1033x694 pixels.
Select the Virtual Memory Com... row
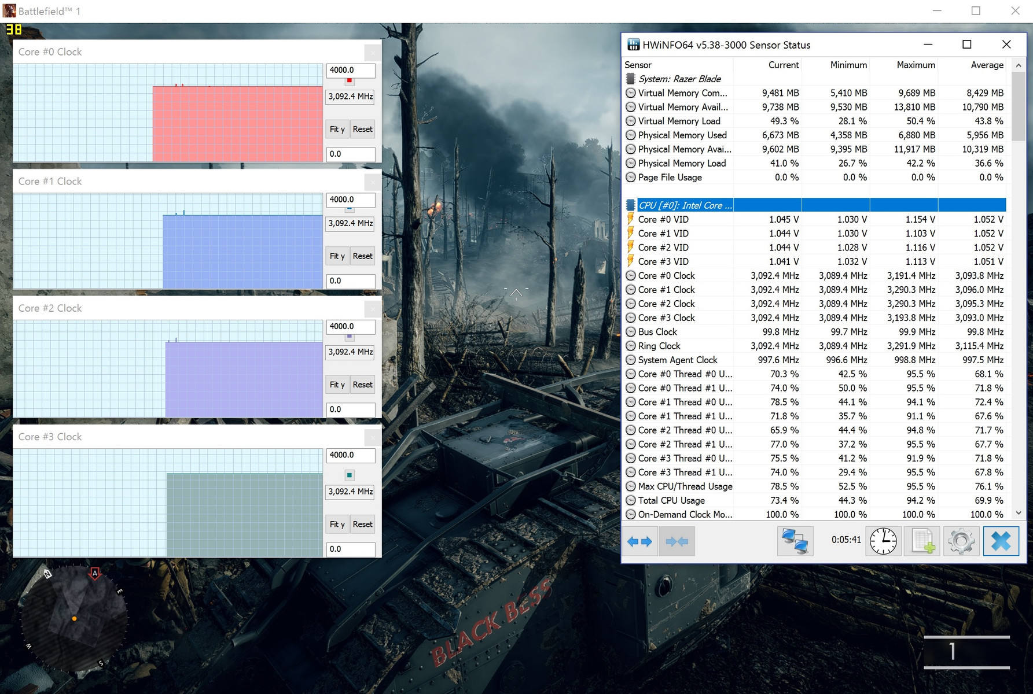pyautogui.click(x=815, y=93)
